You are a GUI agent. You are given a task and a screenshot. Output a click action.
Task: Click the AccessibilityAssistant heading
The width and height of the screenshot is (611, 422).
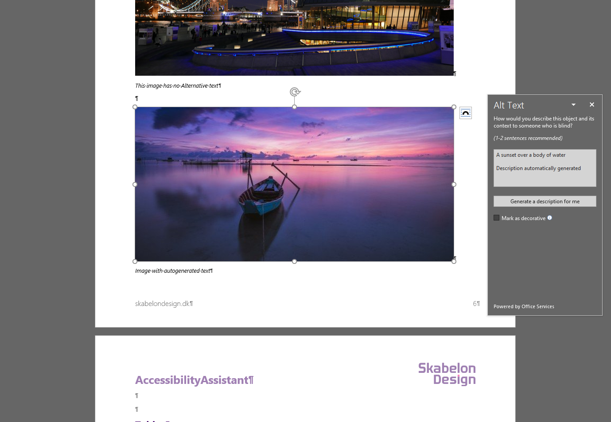point(194,380)
